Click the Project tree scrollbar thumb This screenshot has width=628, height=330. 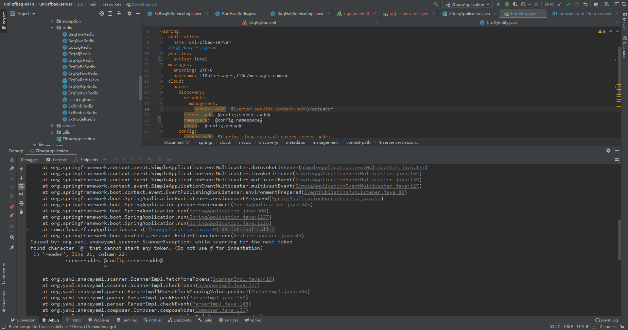click(x=141, y=88)
